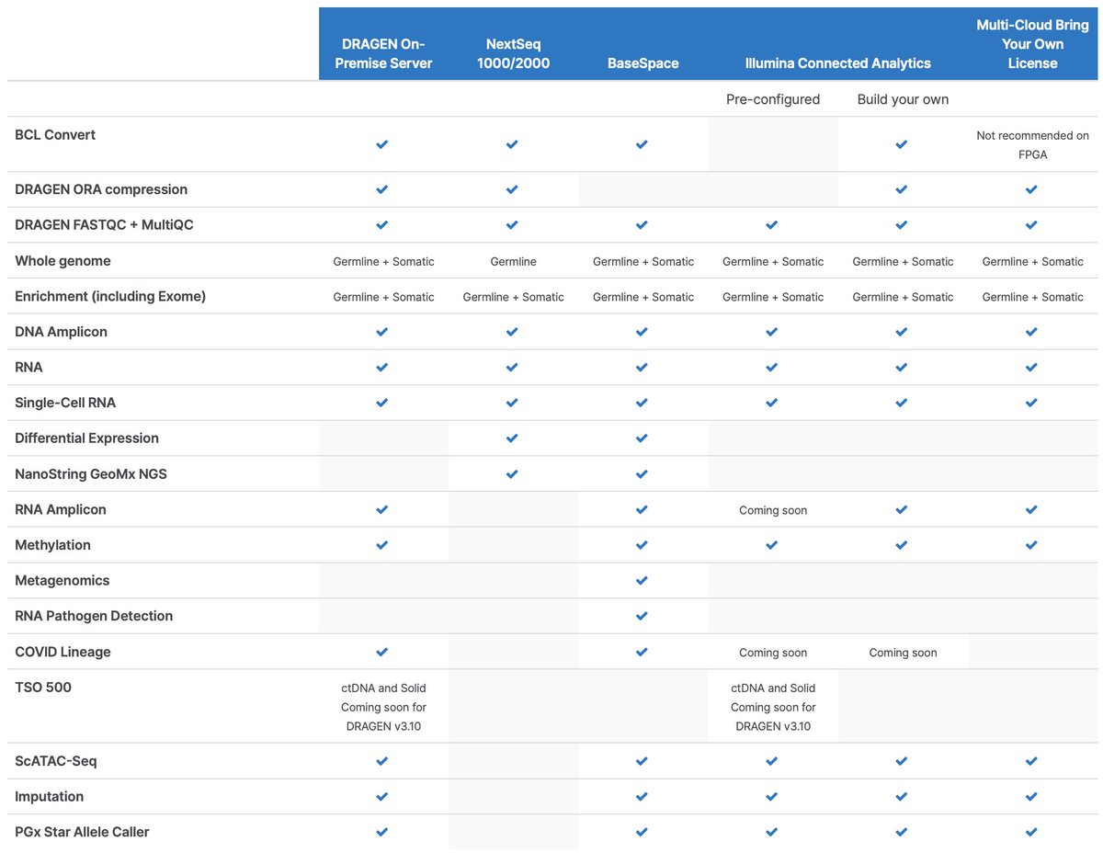Viewport: 1103px width, 853px height.
Task: Click COVID Lineage checkmark under DRAGEN On-Premise Server
Action: 382,652
